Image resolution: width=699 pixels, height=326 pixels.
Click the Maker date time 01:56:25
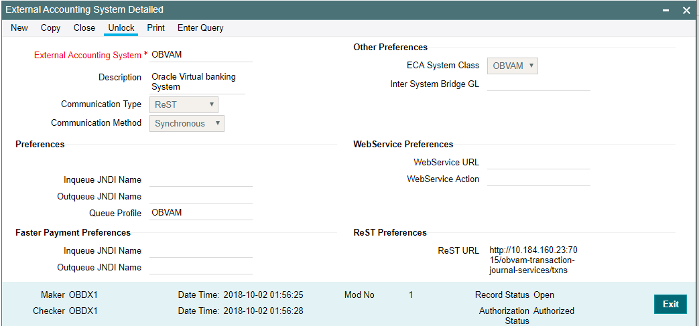(x=263, y=295)
